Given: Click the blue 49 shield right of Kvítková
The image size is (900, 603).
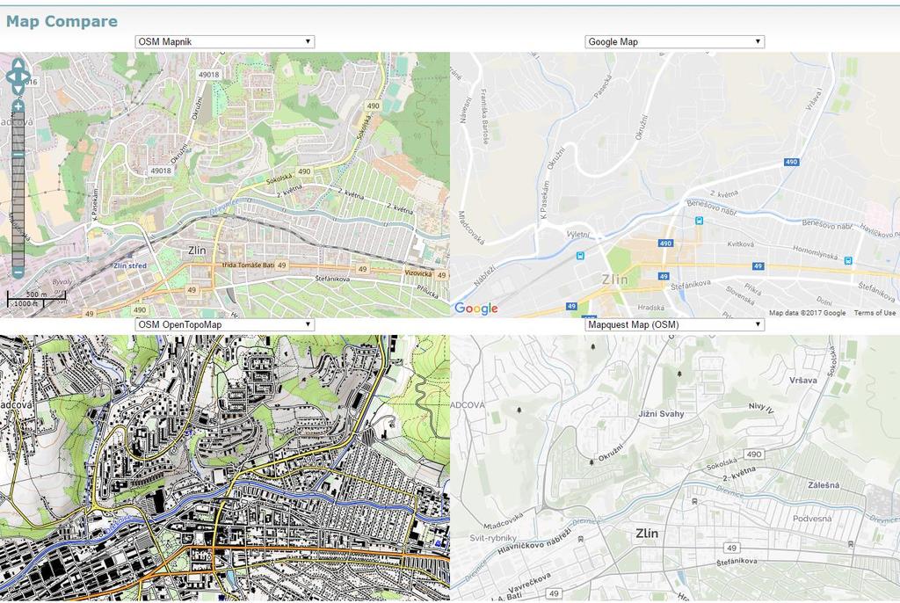Looking at the screenshot, I should click(758, 265).
